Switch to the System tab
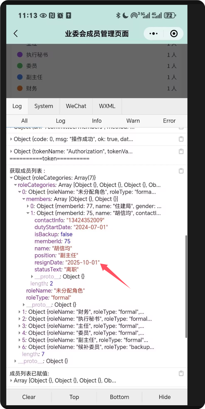The image size is (205, 409). (44, 106)
